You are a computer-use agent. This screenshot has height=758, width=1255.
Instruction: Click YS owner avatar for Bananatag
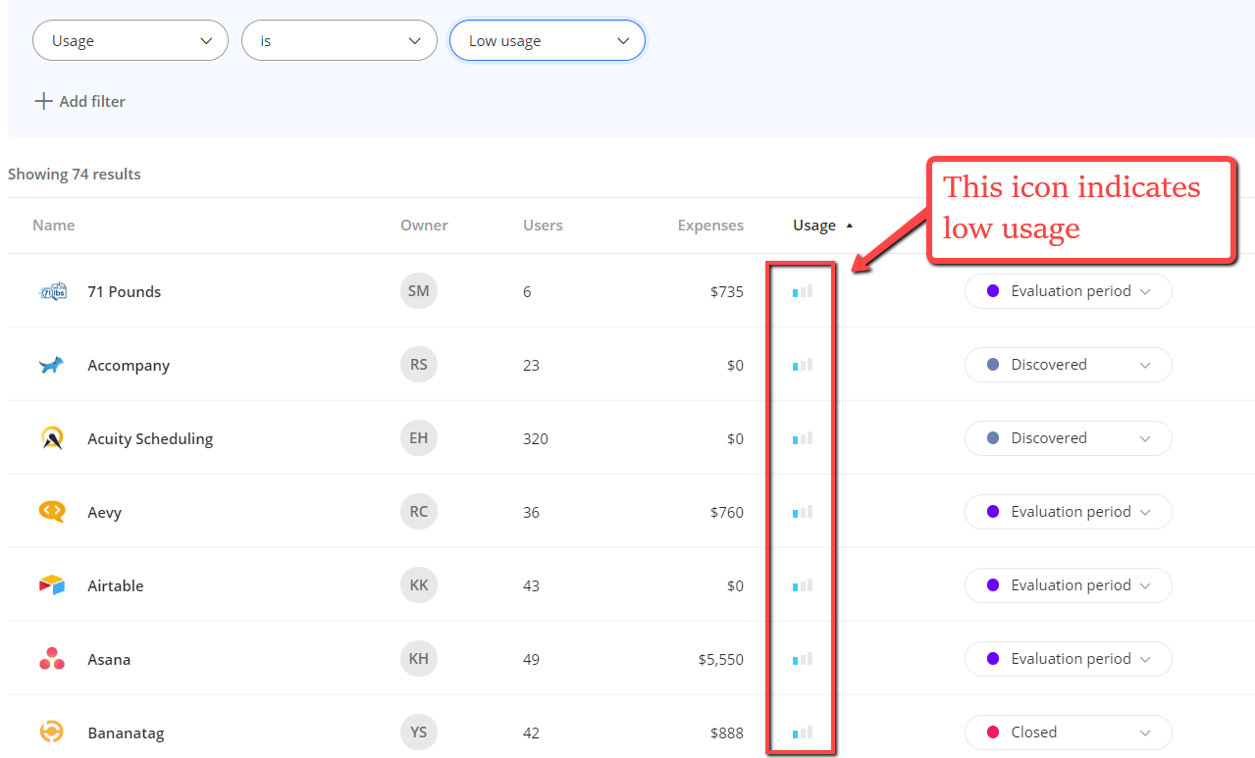[x=419, y=733]
